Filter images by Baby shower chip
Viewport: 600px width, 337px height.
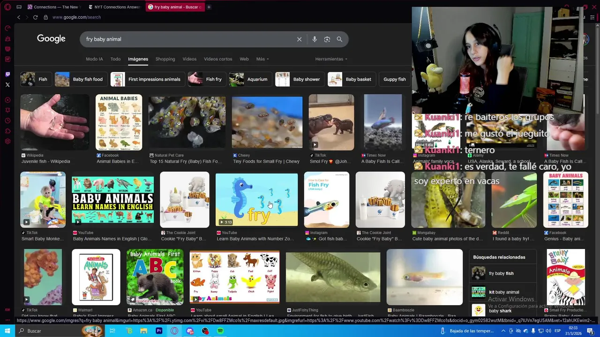[x=299, y=80]
